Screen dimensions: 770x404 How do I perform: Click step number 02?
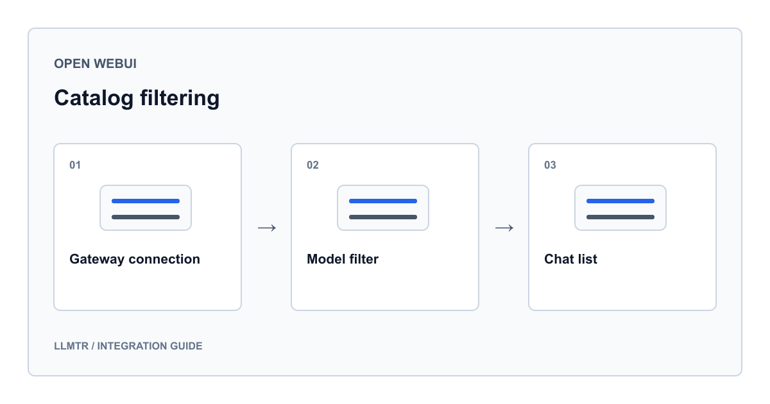(x=312, y=165)
